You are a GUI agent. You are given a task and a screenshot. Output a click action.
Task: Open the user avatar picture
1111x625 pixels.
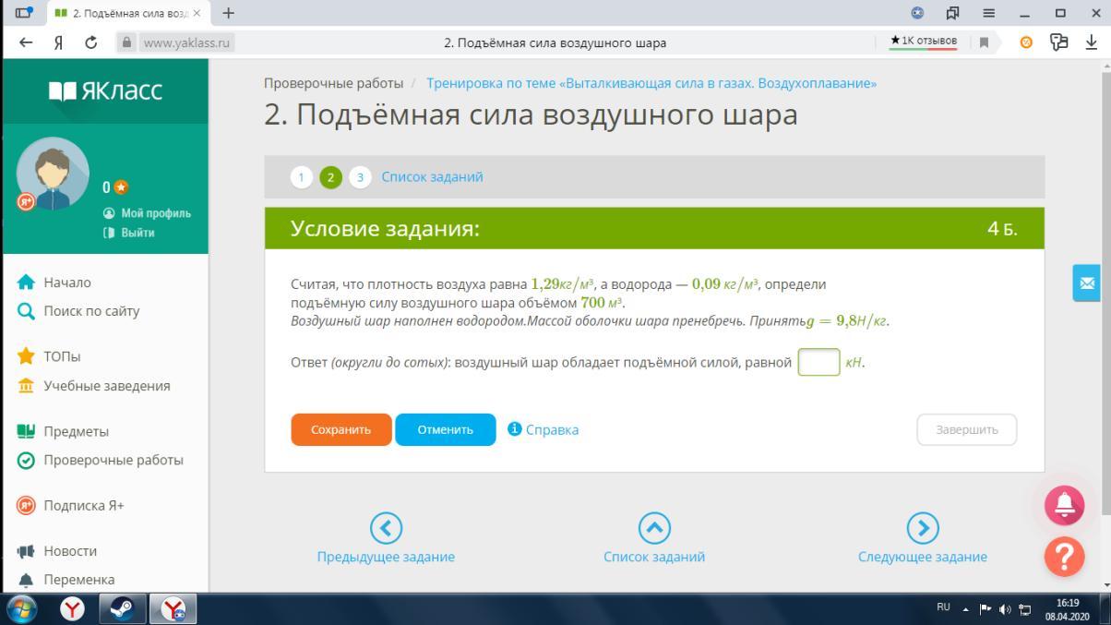[53, 174]
